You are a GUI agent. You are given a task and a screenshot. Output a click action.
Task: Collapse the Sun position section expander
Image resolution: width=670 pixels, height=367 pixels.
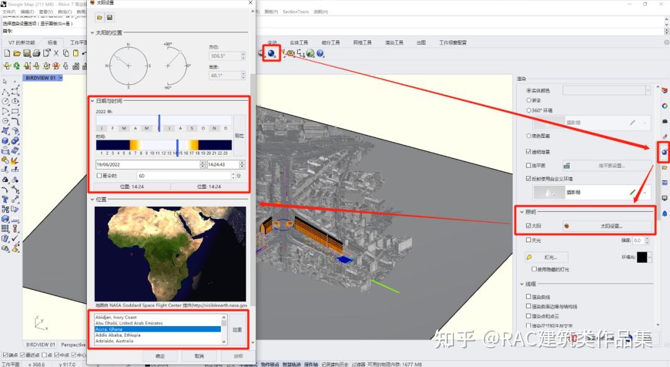tap(92, 32)
